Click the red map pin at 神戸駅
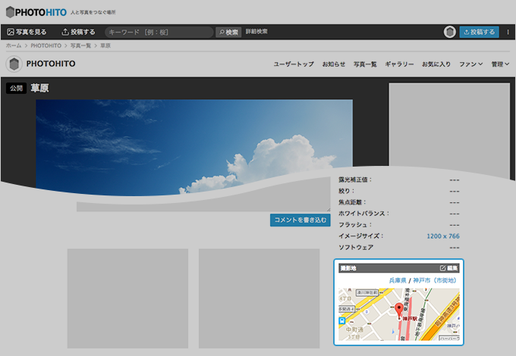The image size is (516, 356). tap(399, 309)
